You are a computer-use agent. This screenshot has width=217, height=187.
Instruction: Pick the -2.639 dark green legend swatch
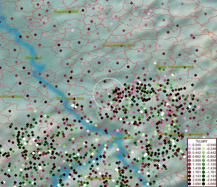point(204,180)
